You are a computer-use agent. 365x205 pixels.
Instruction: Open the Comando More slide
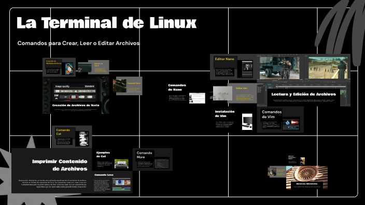pyautogui.click(x=152, y=159)
